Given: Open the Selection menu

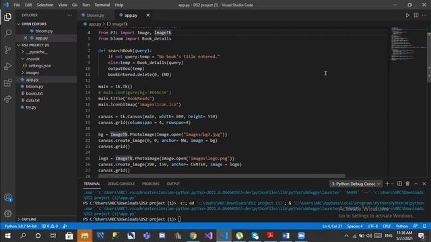Looking at the screenshot, I should (x=45, y=5).
